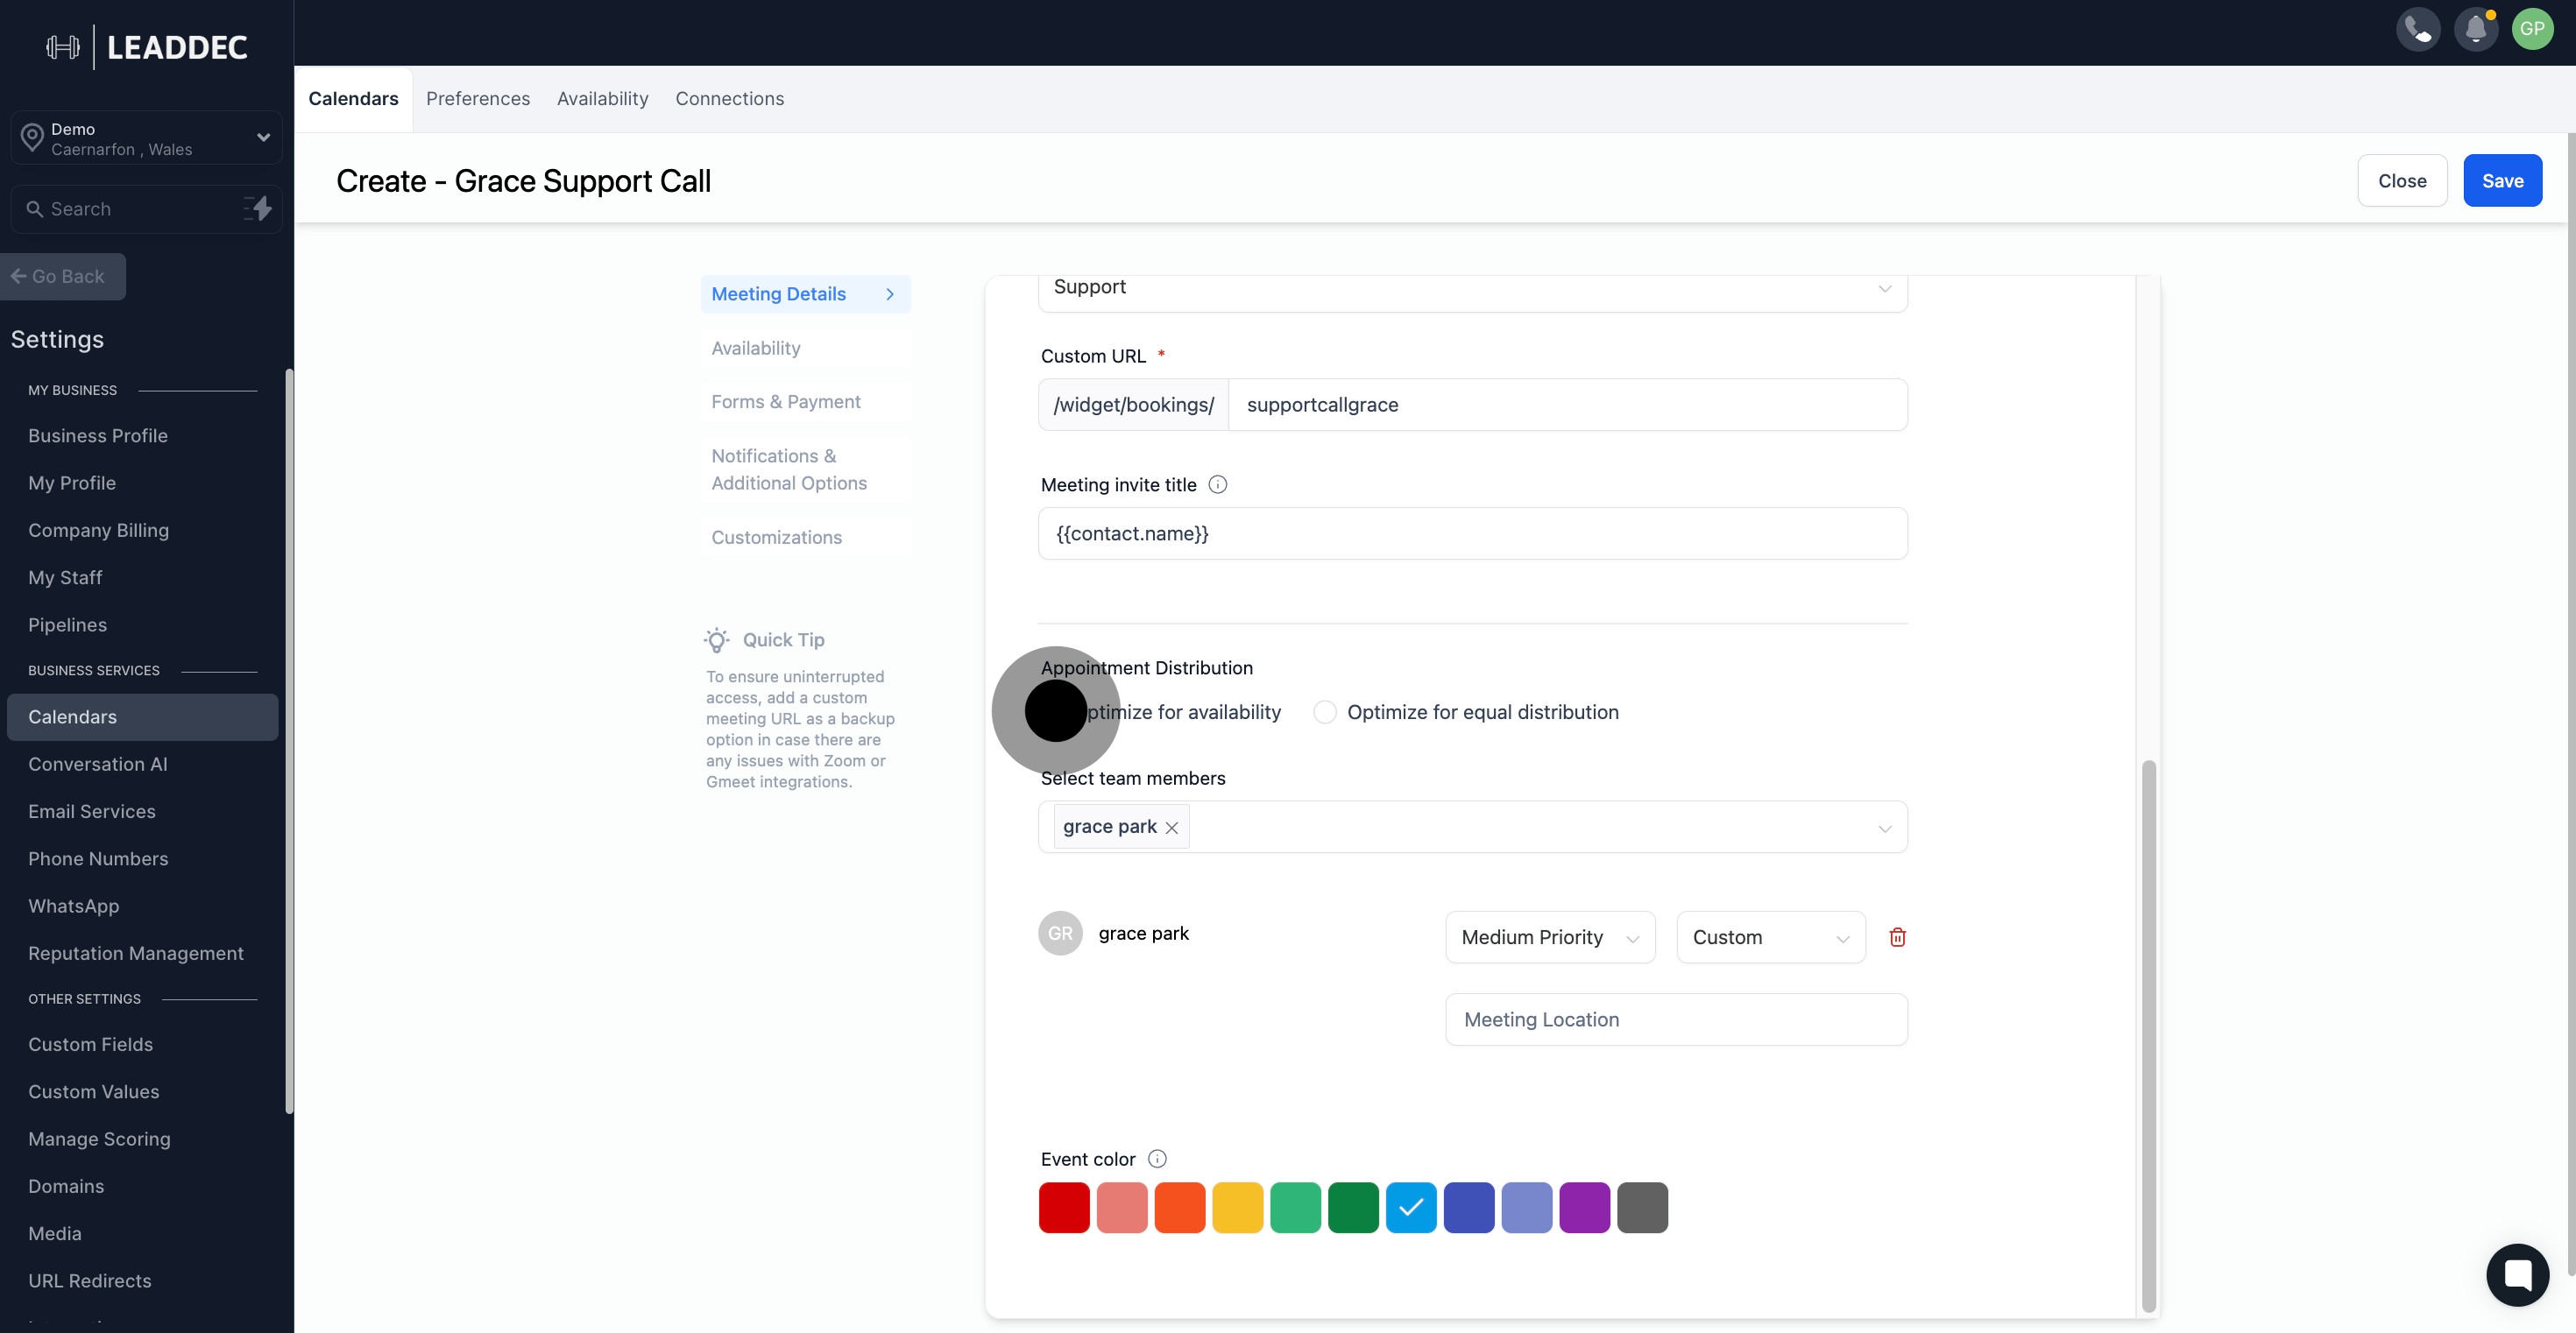Viewport: 2576px width, 1333px height.
Task: Click the Quick Tip lightbulb icon
Action: coord(717,639)
